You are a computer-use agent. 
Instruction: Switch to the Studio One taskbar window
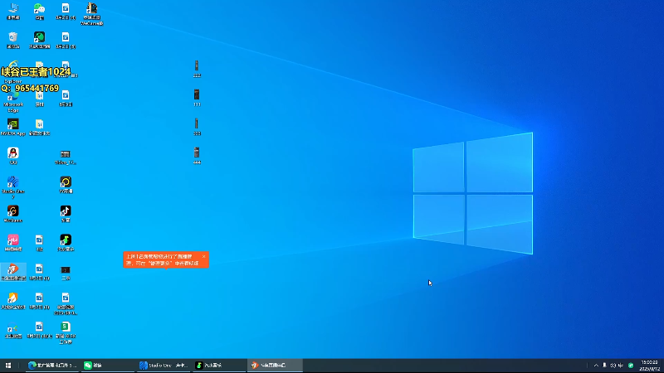click(x=164, y=366)
